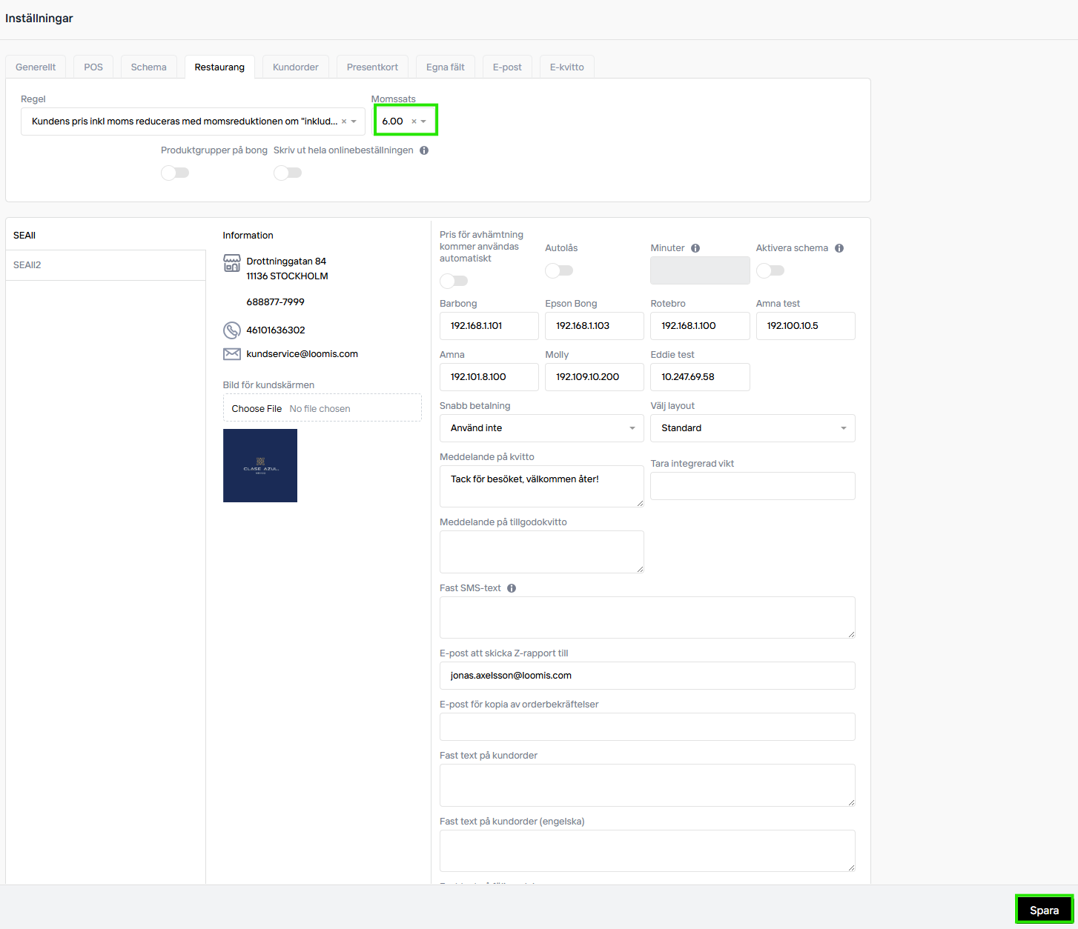This screenshot has width=1078, height=929.
Task: Click the info icon next to Minuter
Action: 695,248
